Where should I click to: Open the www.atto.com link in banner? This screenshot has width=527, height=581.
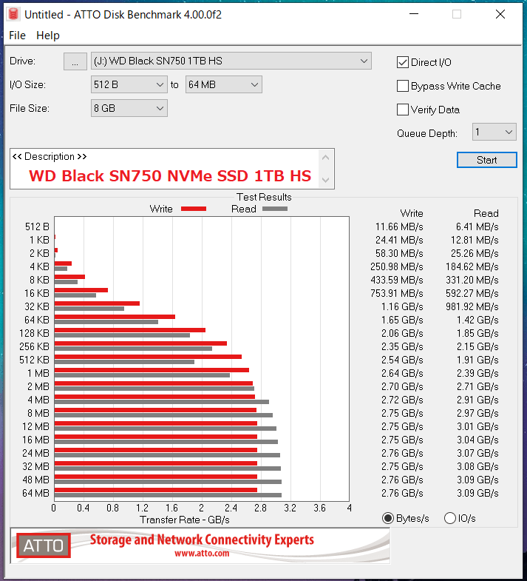click(x=202, y=554)
